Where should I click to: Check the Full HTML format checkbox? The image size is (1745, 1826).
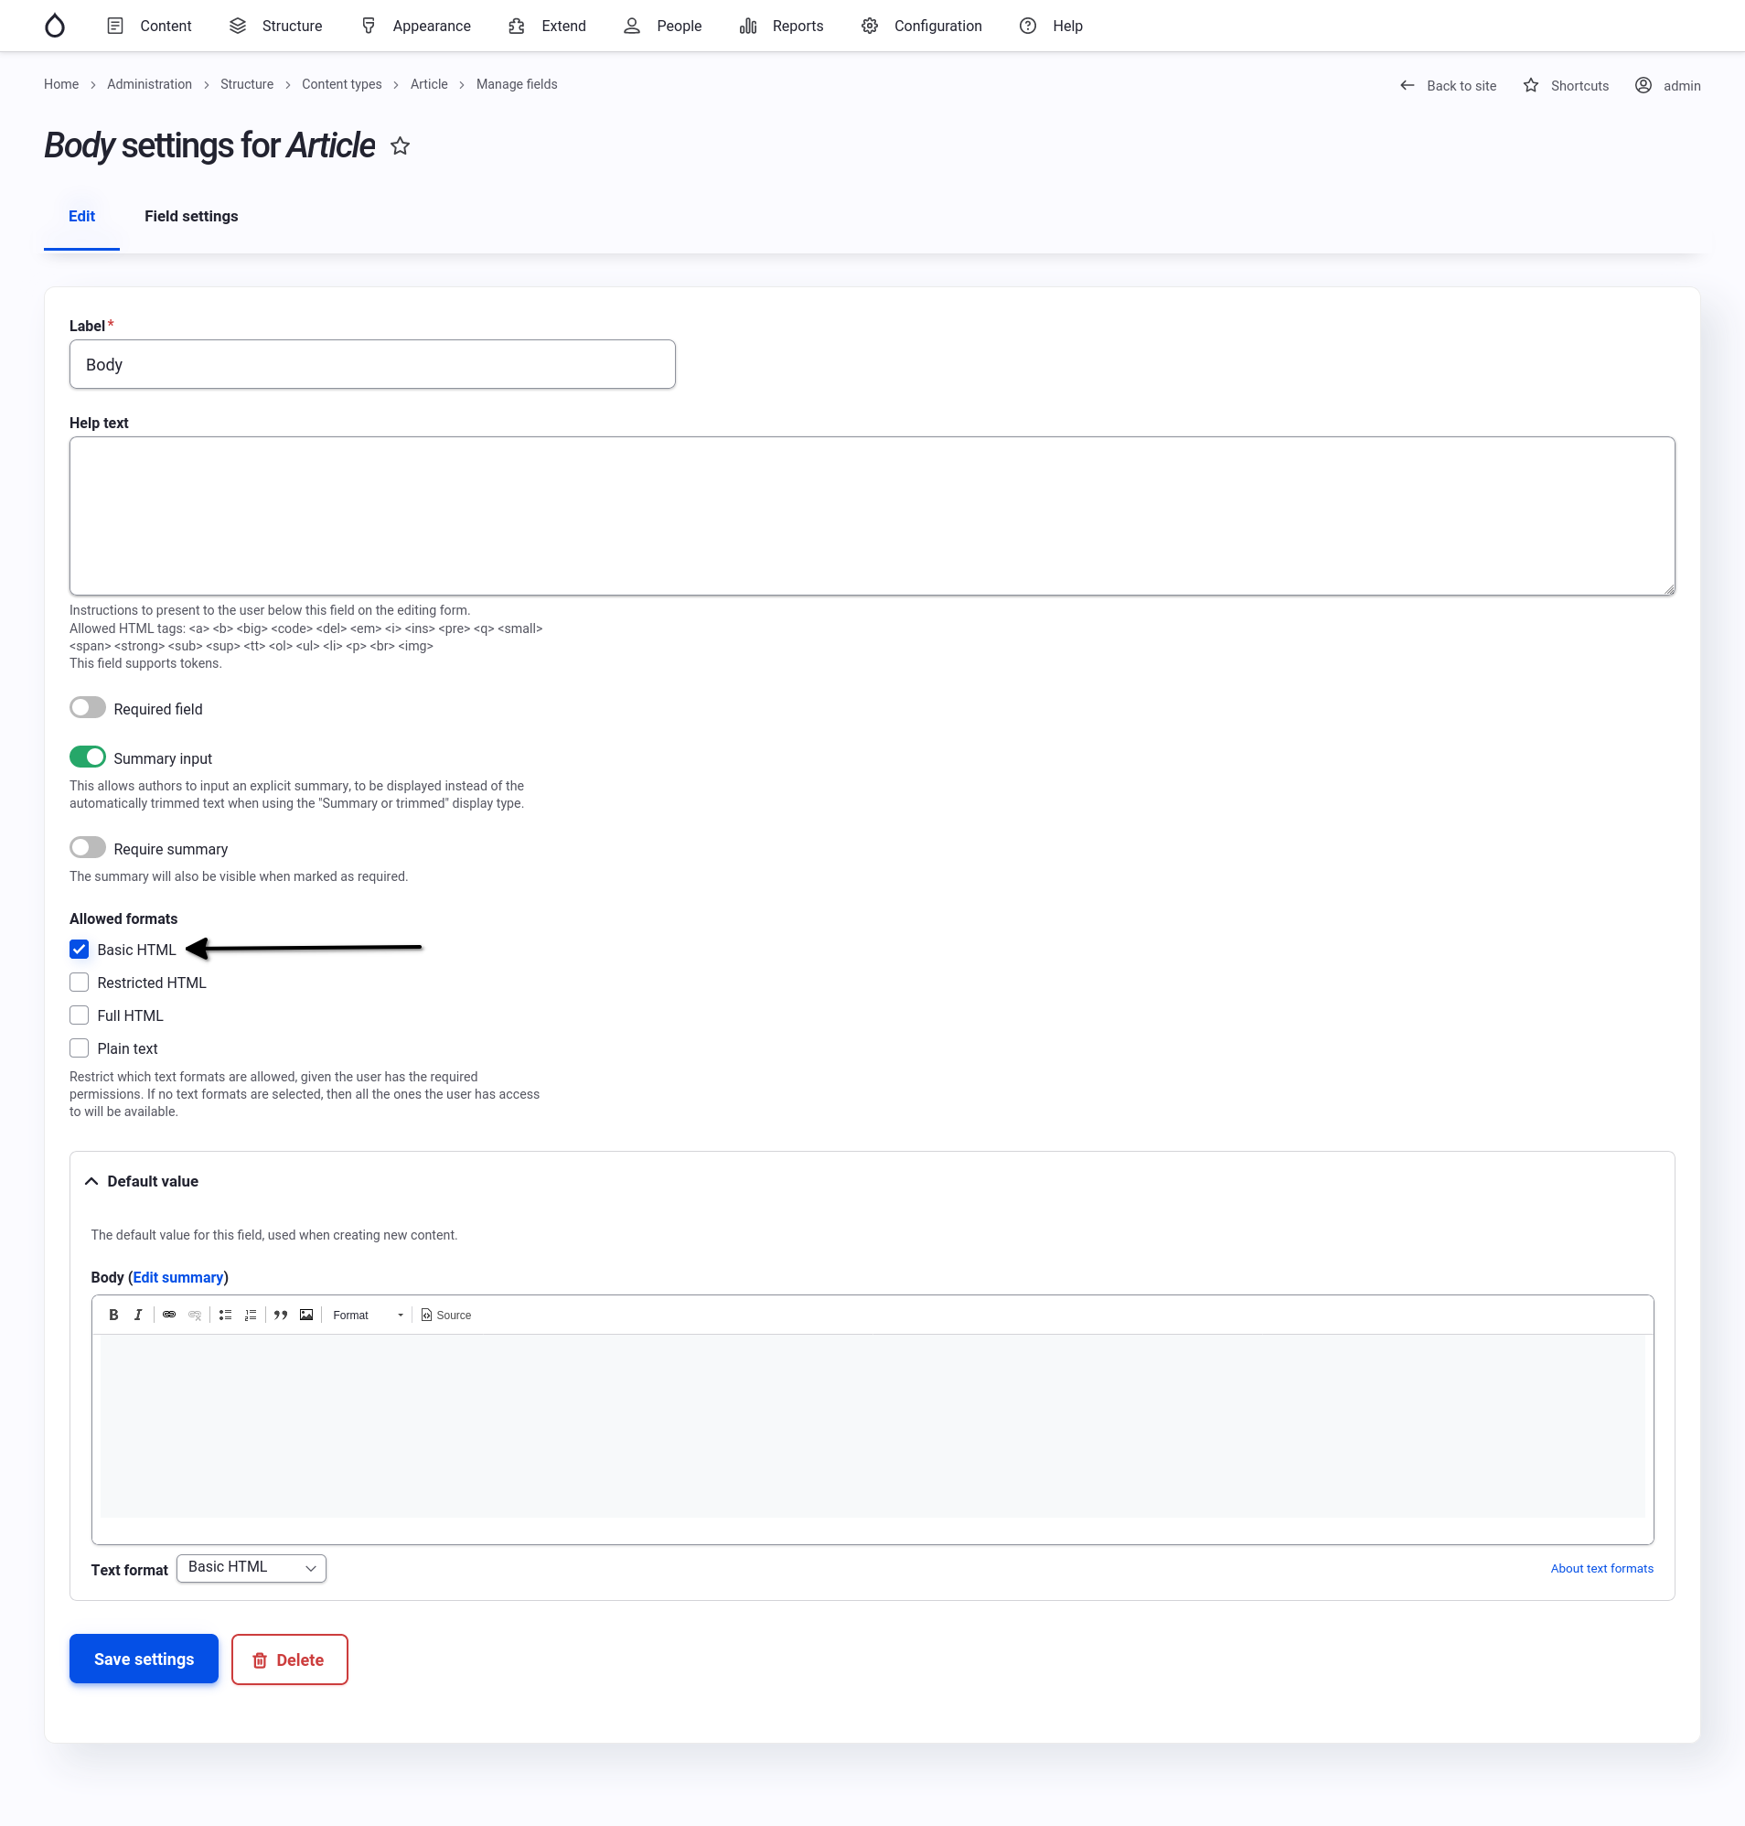coord(79,1015)
